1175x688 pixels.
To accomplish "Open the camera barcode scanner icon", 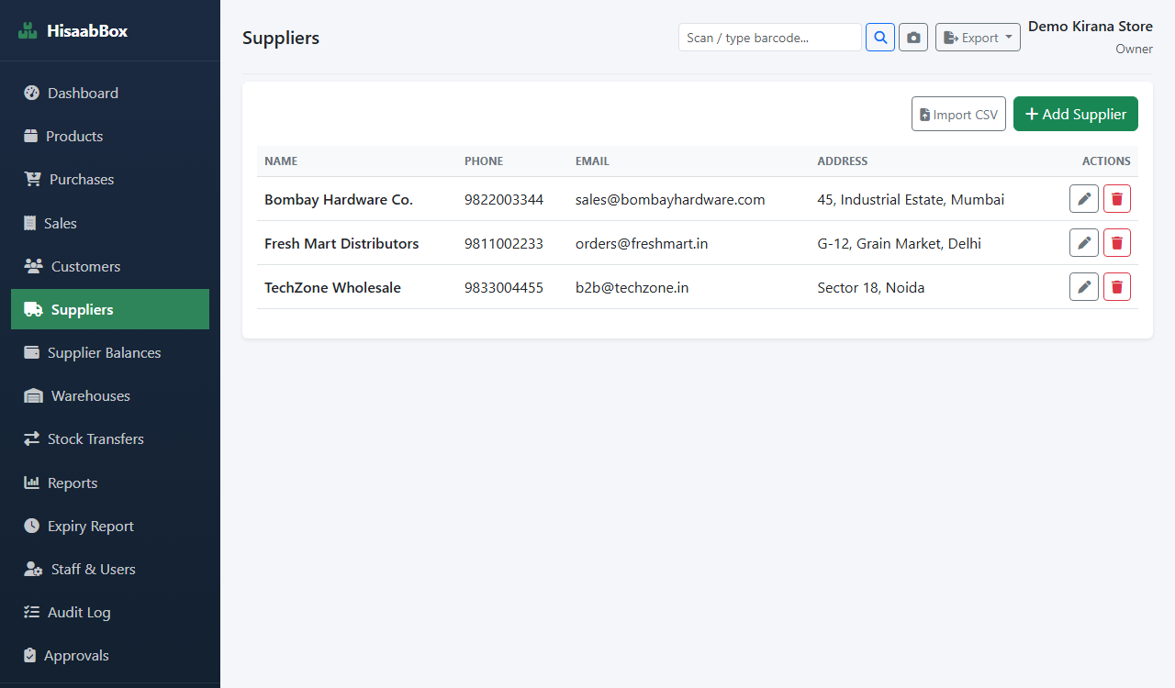I will 913,38.
